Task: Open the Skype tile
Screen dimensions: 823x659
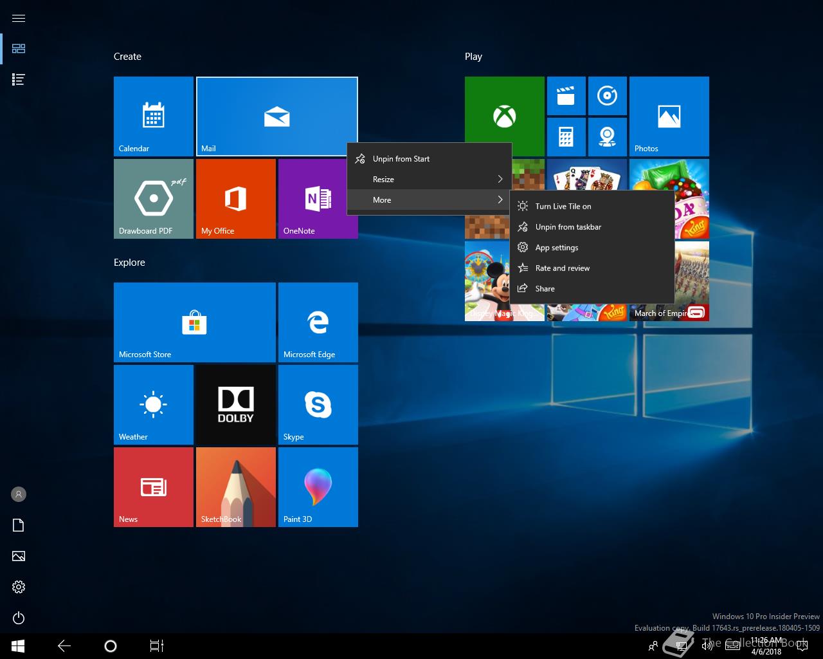Action: pos(318,405)
